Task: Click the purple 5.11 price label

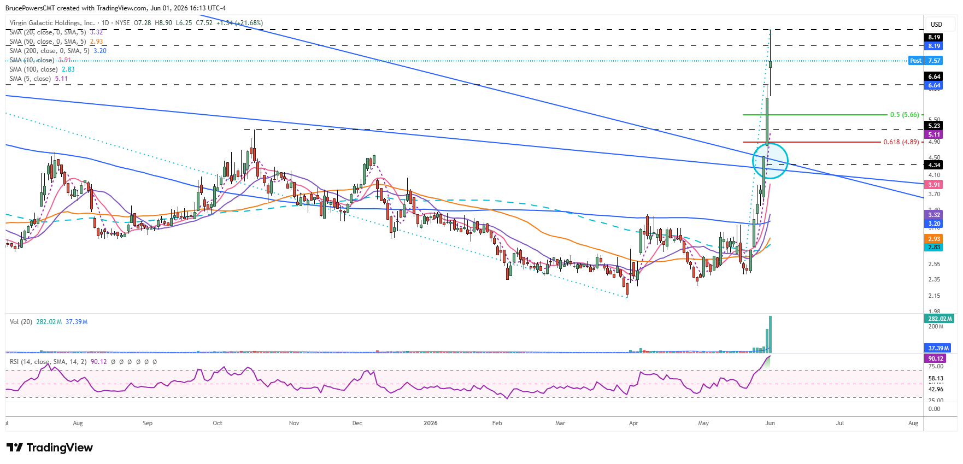Action: pos(934,134)
